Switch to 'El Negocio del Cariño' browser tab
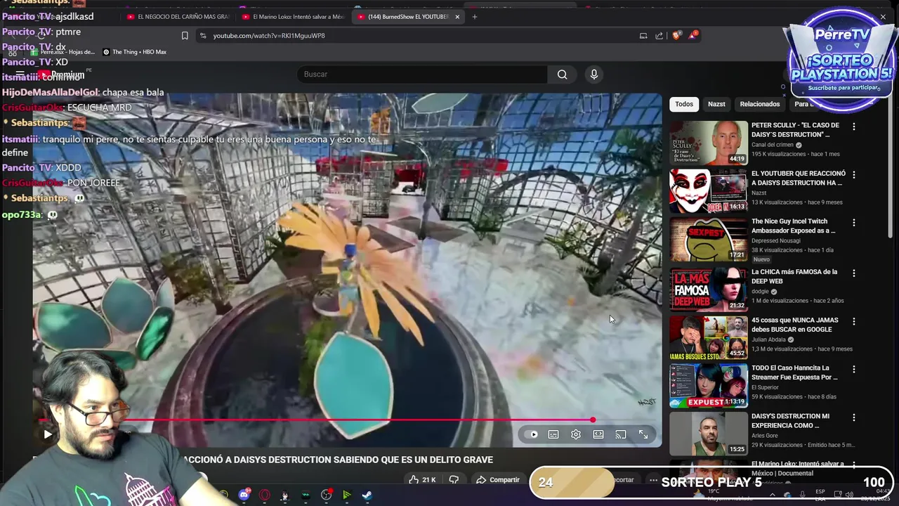 click(x=178, y=17)
